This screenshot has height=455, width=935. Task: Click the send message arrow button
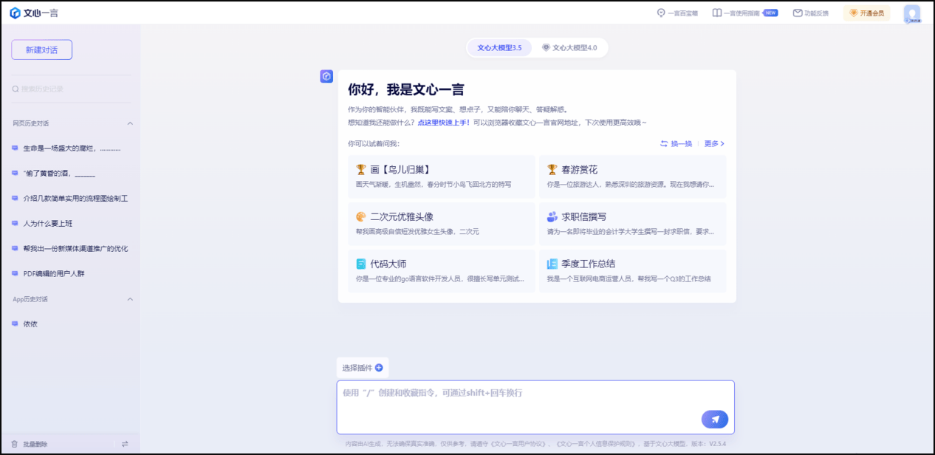point(714,420)
